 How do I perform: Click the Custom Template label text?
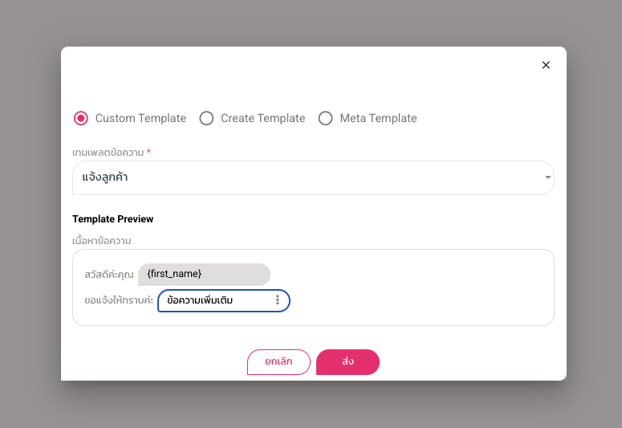pos(140,118)
